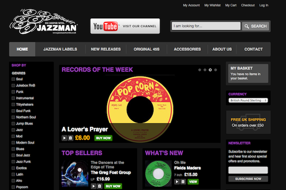The image size is (286, 190).
Task: Open the British Pound Sterling currency dropdown
Action: (x=248, y=100)
